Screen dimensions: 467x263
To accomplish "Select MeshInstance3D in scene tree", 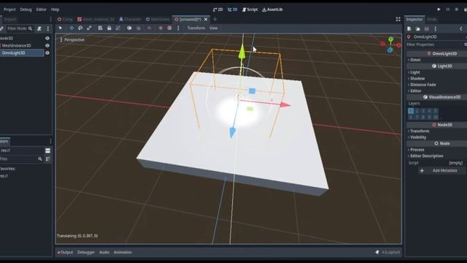I will click(x=16, y=45).
